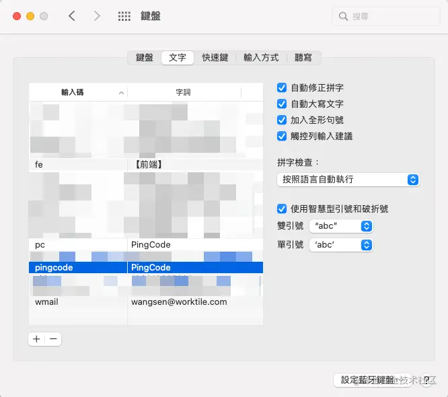This screenshot has height=397, width=448.
Task: Close the window with red button
Action: pyautogui.click(x=17, y=16)
